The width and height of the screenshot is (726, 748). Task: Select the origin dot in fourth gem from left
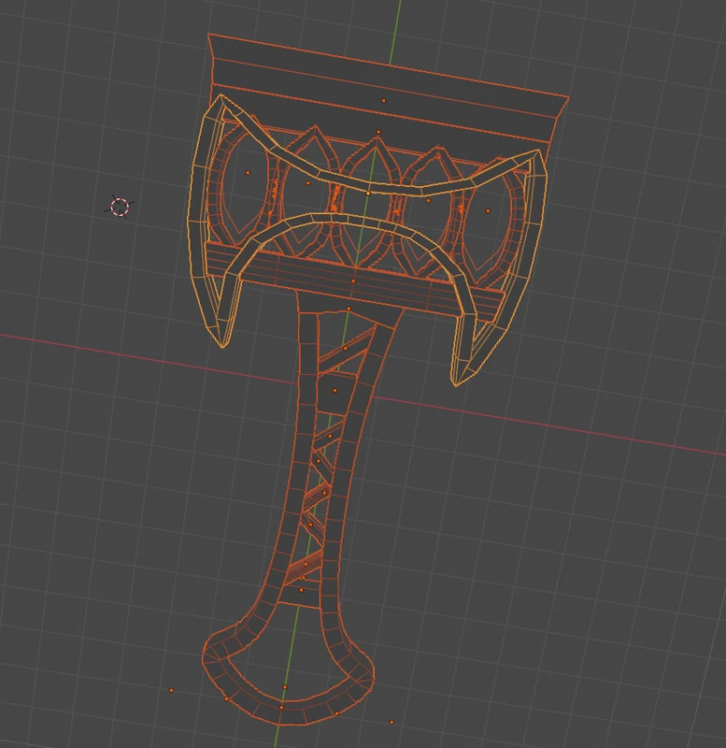[x=428, y=200]
